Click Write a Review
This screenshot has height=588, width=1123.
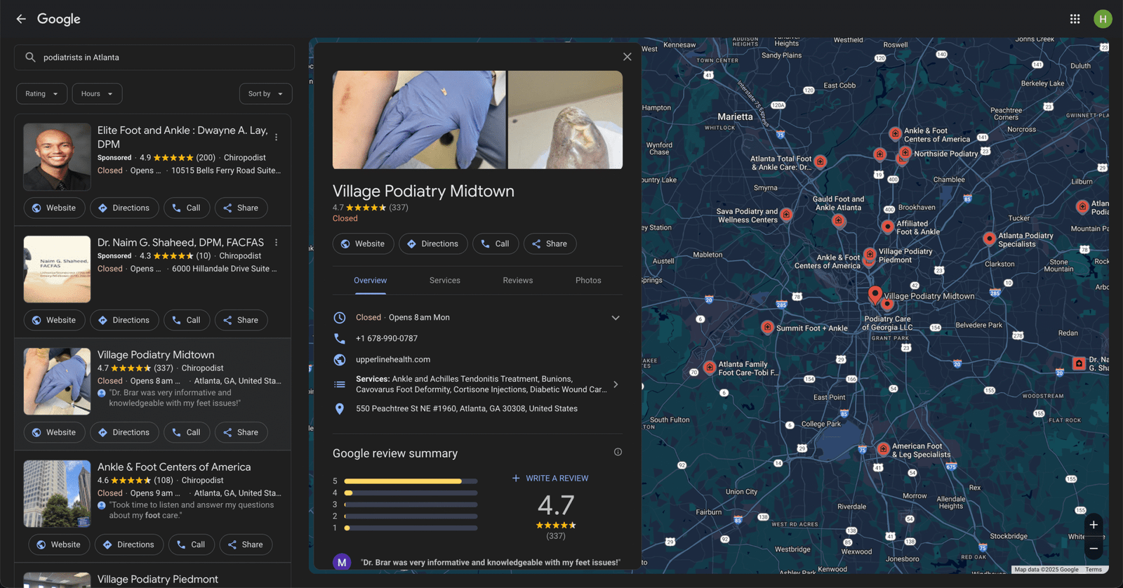point(550,478)
